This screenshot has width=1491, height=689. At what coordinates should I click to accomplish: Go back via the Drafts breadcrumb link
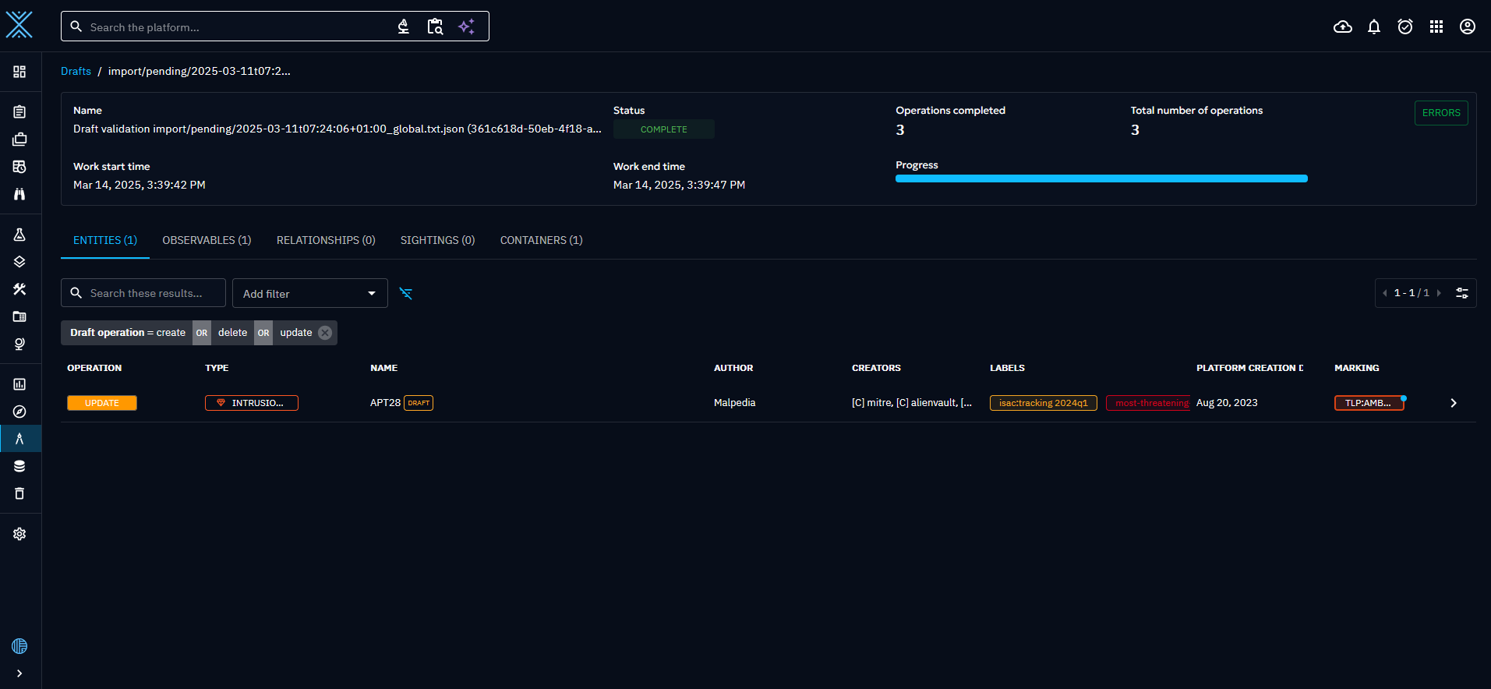coord(76,71)
